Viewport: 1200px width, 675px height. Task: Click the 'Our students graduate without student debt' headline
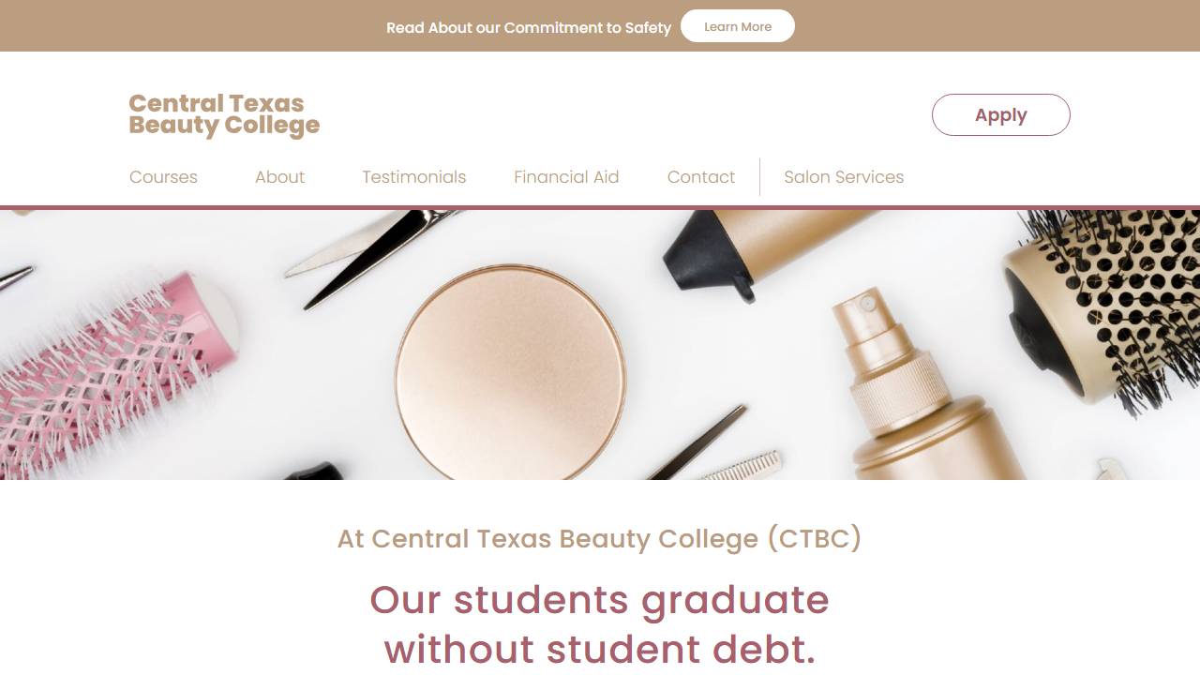(x=600, y=624)
